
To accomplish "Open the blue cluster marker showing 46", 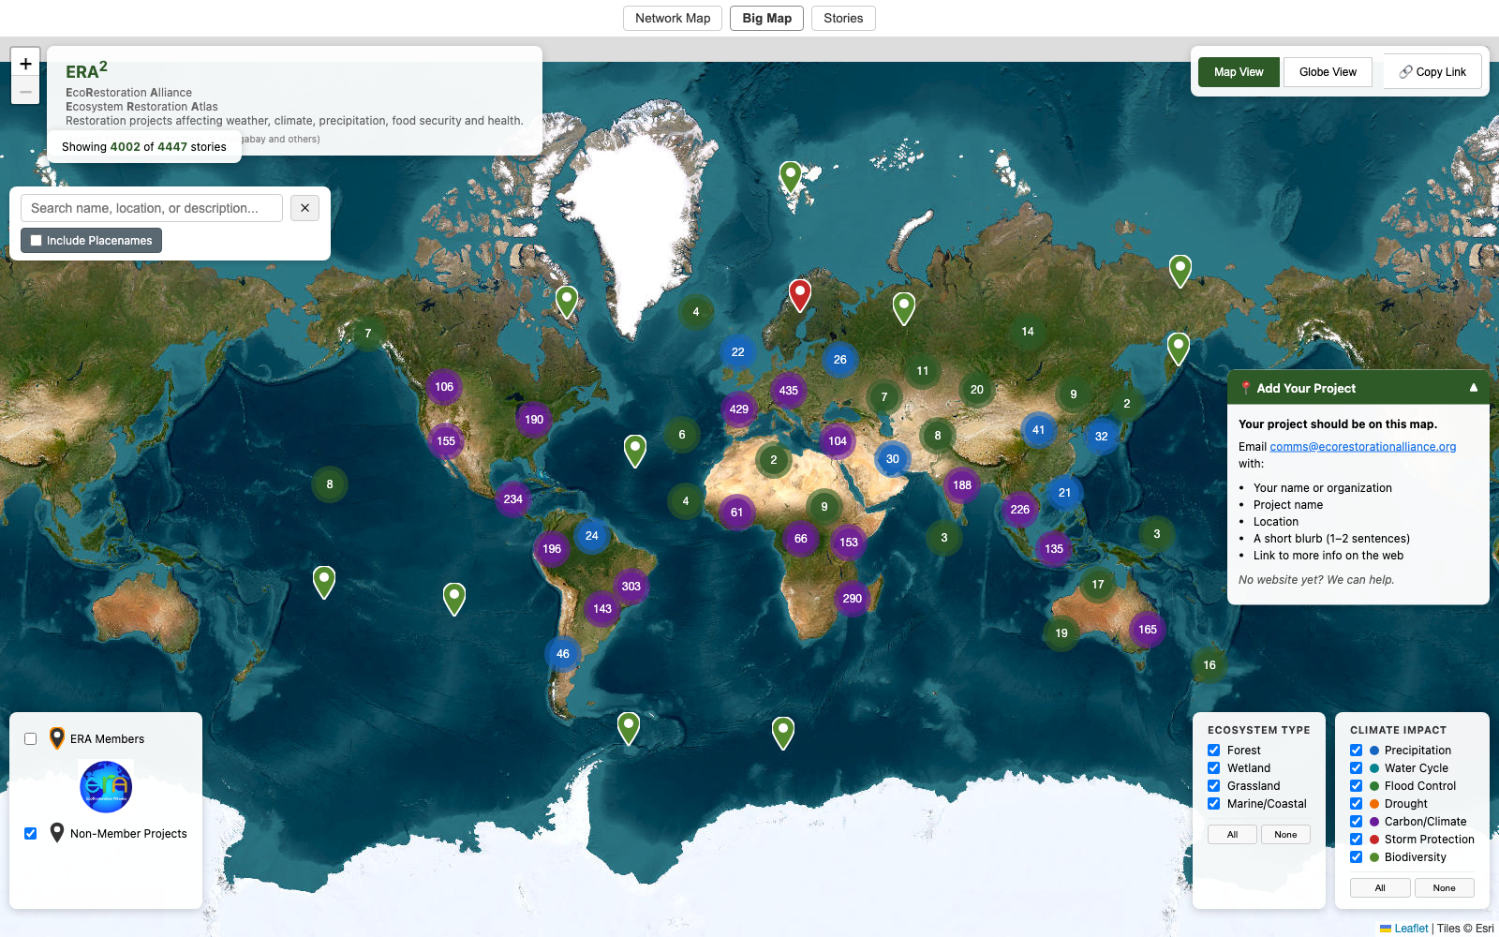I will pyautogui.click(x=563, y=654).
